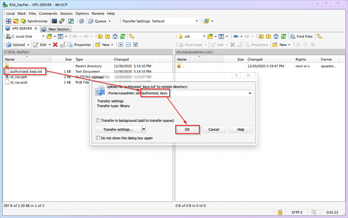Viewport: 348px width, 218px height.
Task: Click the red X delete icon in local panel
Action: tap(55, 45)
